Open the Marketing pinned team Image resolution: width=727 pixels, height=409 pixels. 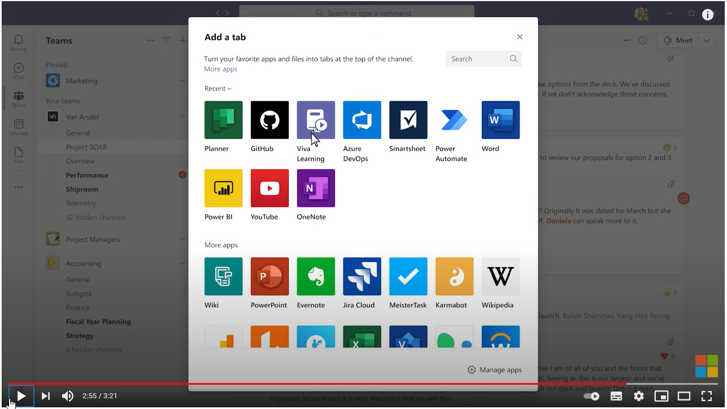coord(81,81)
